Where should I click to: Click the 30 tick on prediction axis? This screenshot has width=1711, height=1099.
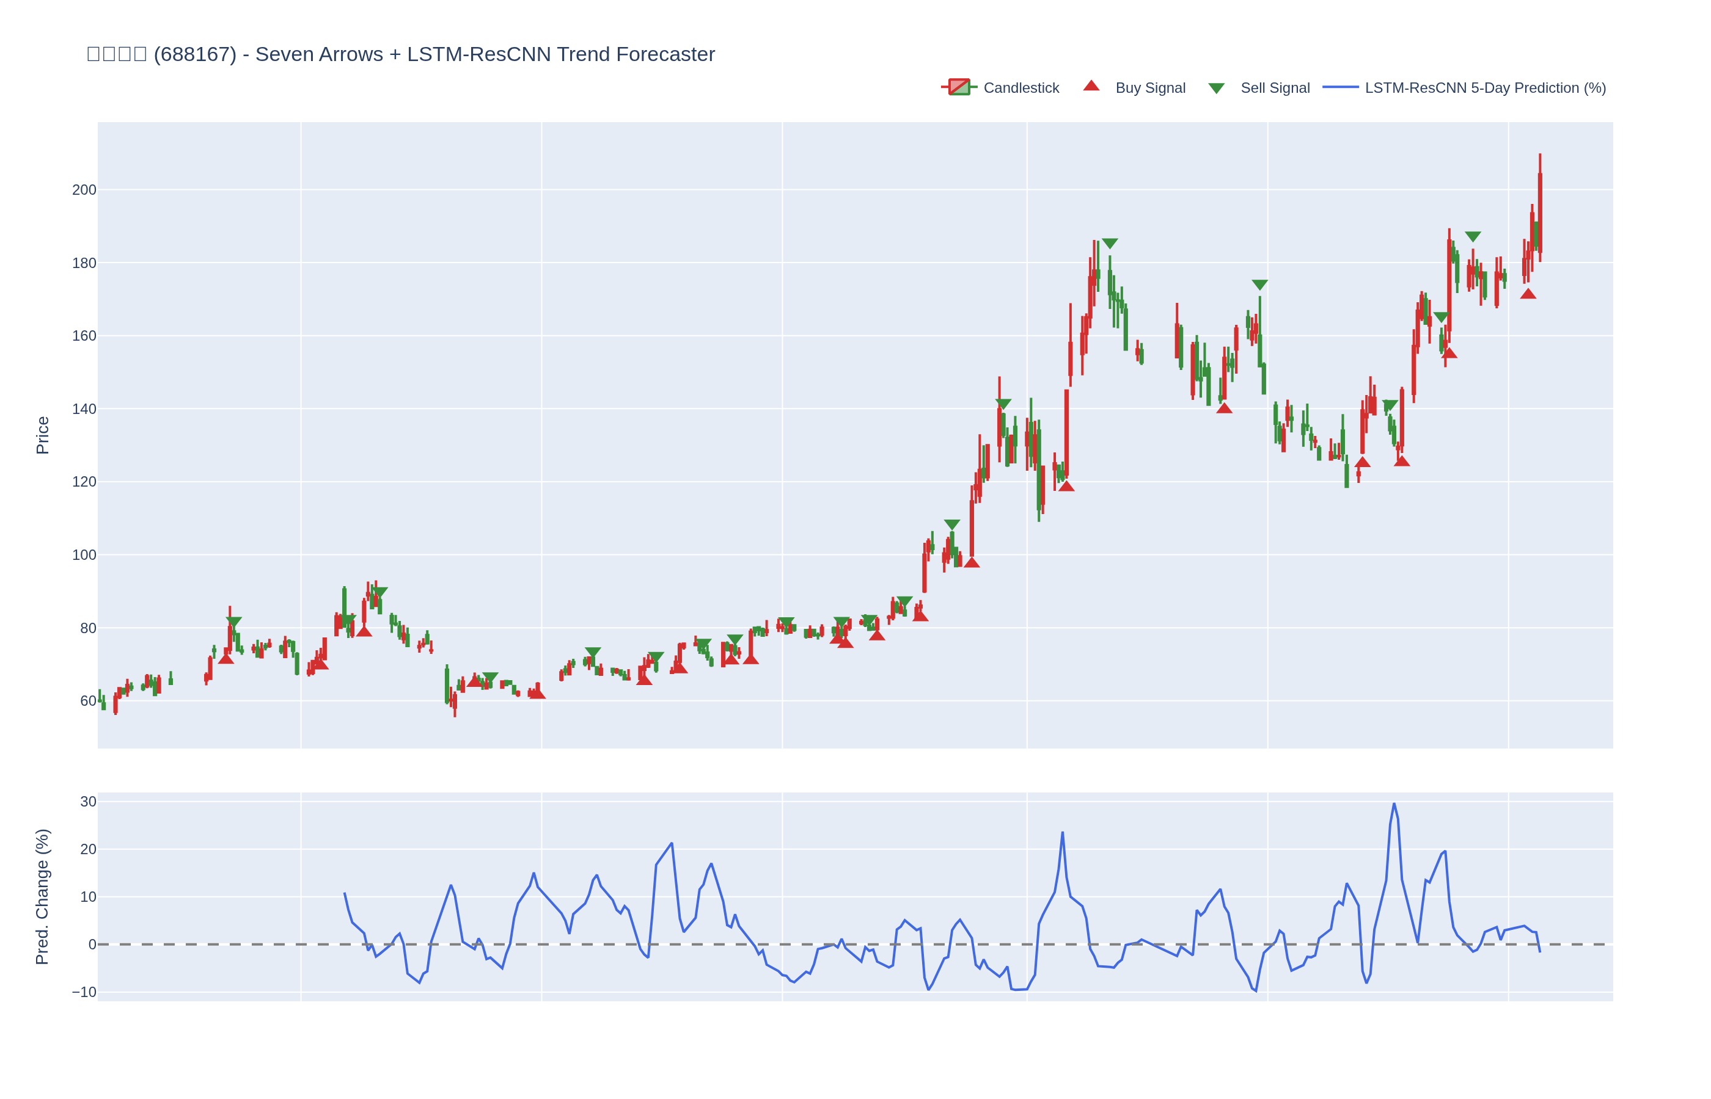coord(88,802)
